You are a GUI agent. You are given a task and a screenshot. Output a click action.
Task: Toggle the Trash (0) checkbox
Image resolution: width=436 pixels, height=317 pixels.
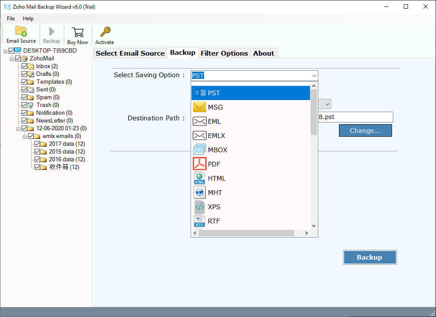pos(24,105)
